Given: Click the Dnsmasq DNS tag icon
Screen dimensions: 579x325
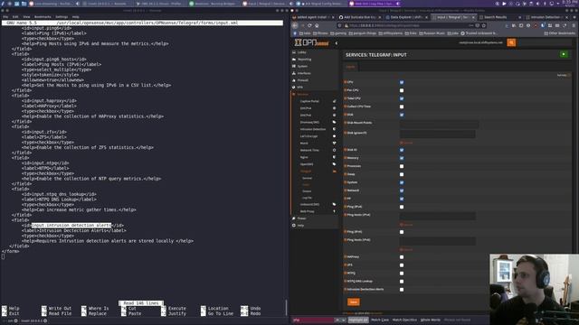Looking at the screenshot, I should point(334,123).
